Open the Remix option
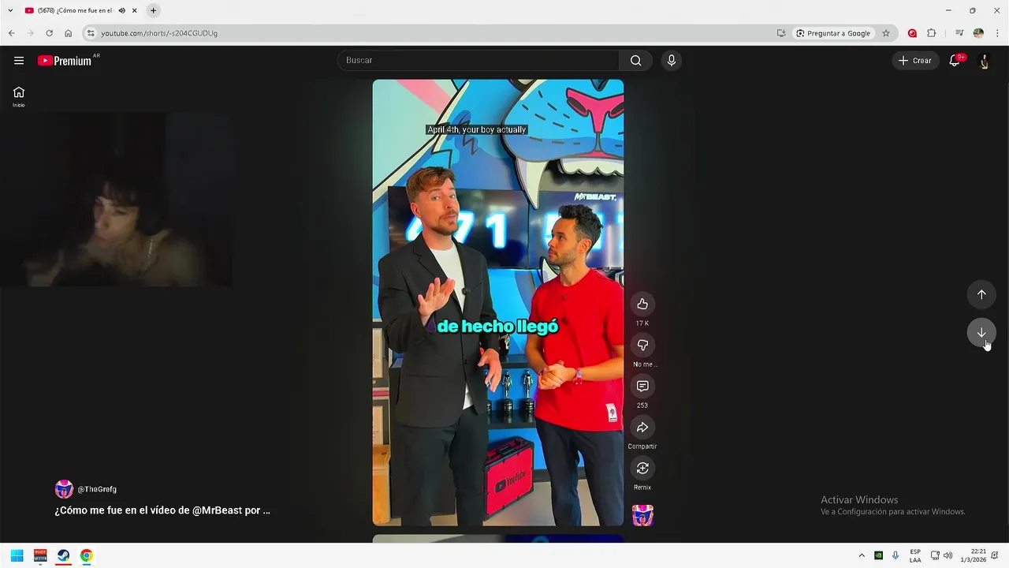Image resolution: width=1009 pixels, height=568 pixels. click(642, 468)
